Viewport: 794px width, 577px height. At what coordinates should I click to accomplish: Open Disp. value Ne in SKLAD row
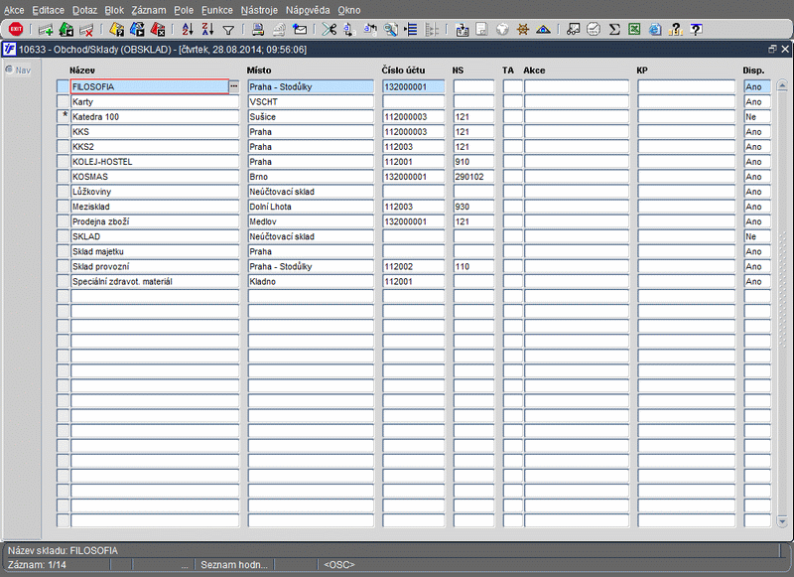coord(757,236)
